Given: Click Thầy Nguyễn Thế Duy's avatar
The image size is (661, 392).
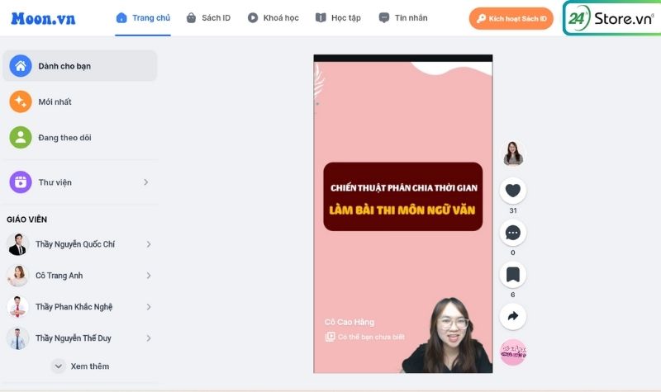Looking at the screenshot, I should (x=17, y=338).
